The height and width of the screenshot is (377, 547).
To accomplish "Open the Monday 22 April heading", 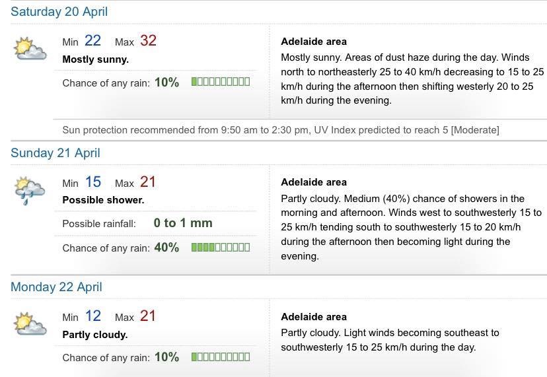I will (56, 287).
